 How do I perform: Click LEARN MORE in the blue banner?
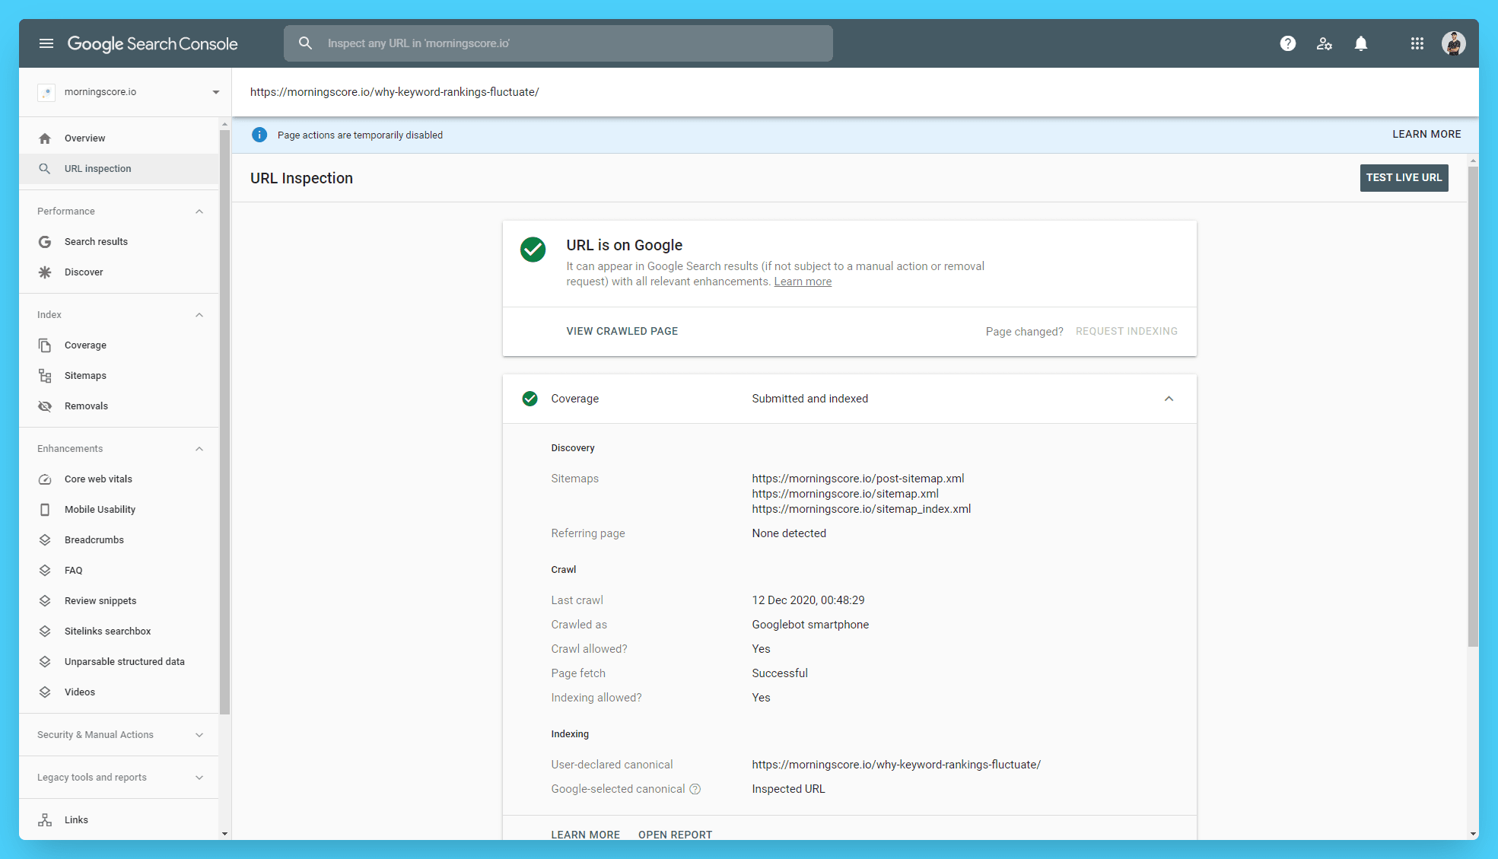coord(1426,135)
